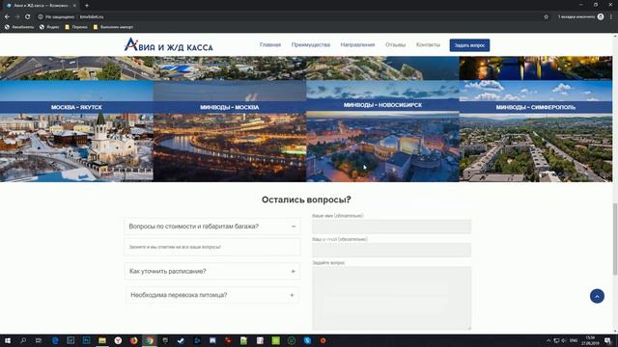The image size is (618, 347).
Task: Open Контакты navigation item
Action: click(x=428, y=45)
